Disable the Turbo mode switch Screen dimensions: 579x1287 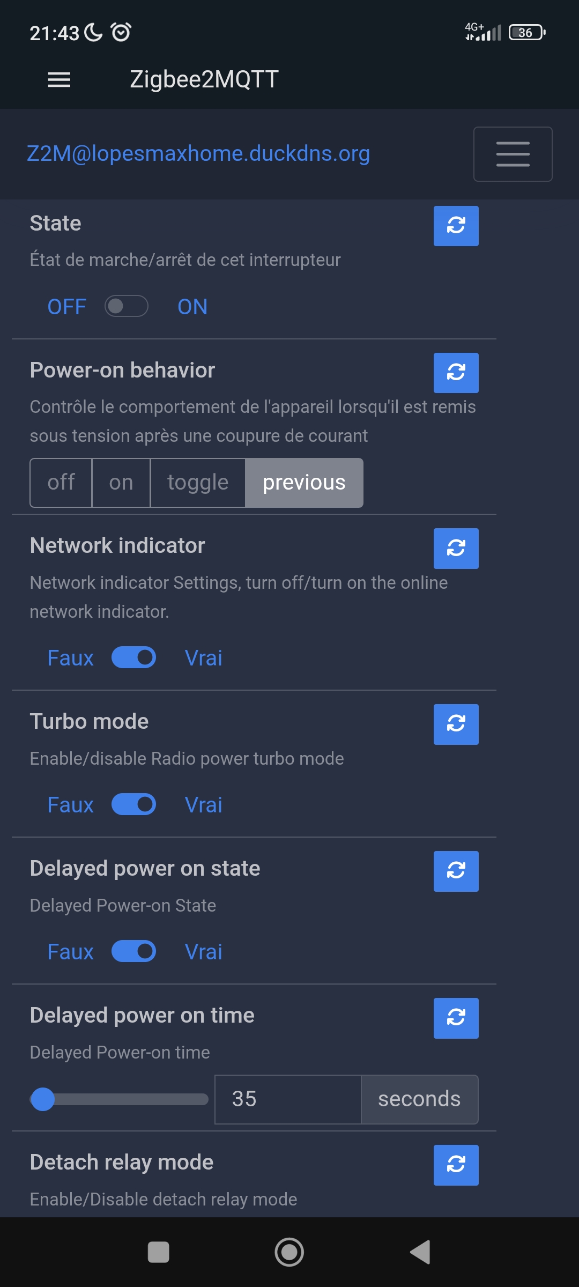click(x=133, y=804)
